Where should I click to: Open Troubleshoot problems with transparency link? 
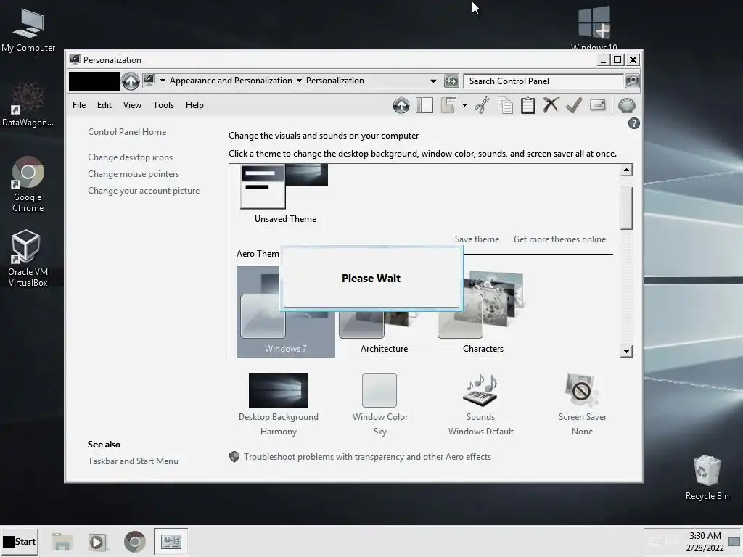(367, 457)
